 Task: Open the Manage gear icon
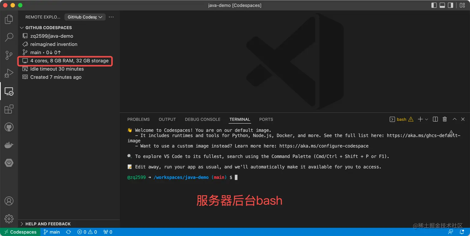point(9,219)
